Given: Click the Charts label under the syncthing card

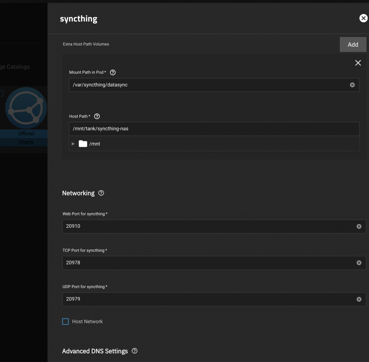Looking at the screenshot, I should click(x=26, y=142).
